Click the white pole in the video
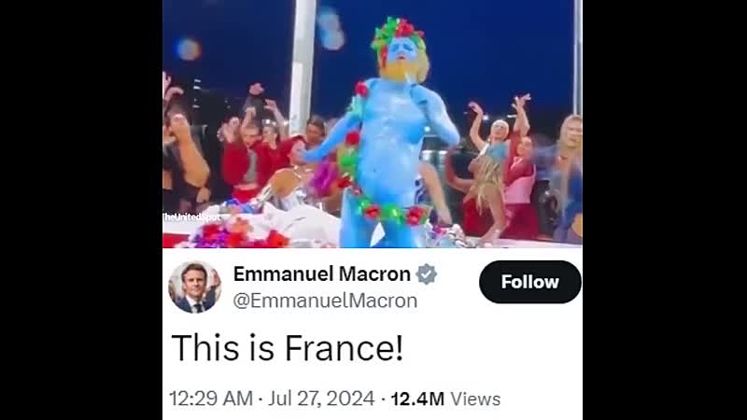This screenshot has height=420, width=747. click(x=303, y=66)
